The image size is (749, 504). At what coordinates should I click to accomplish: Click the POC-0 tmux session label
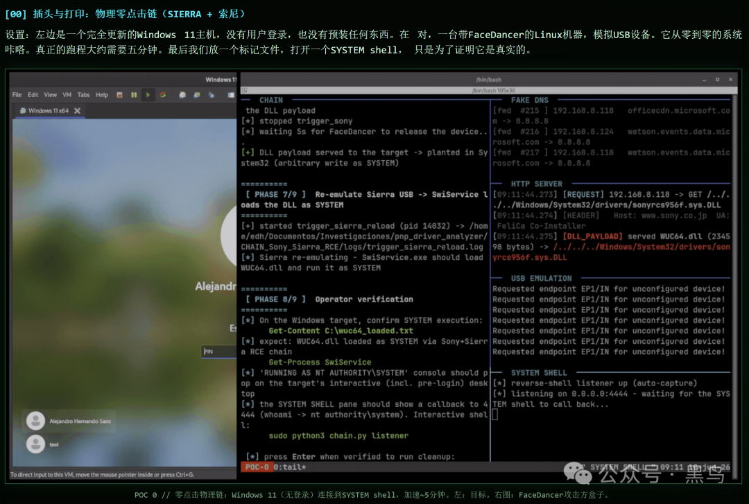pos(257,467)
